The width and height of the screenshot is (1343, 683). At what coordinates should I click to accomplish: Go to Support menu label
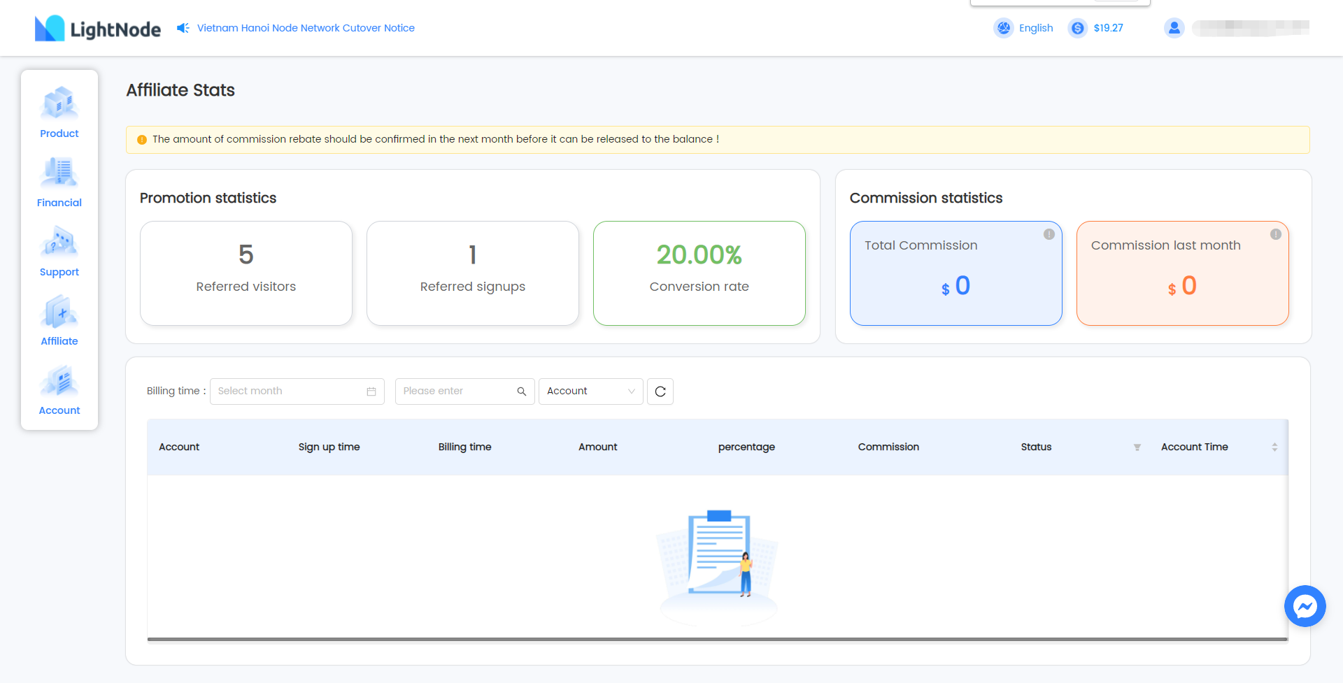point(59,272)
